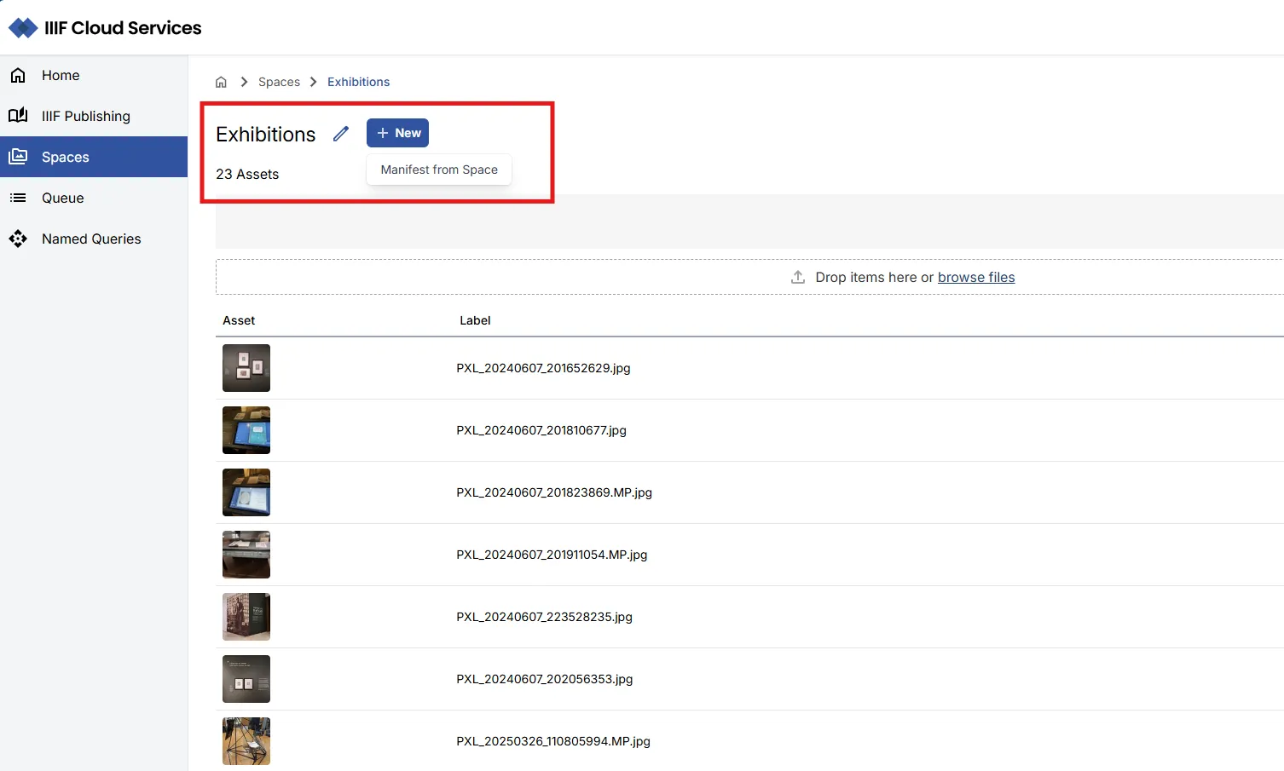Open thumbnail for PXL_20240607_201652629.jpg
Viewport: 1284px width, 771px height.
tap(246, 368)
